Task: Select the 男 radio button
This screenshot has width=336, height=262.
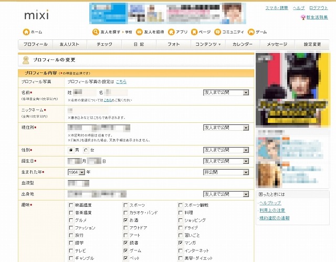Action: (71, 150)
